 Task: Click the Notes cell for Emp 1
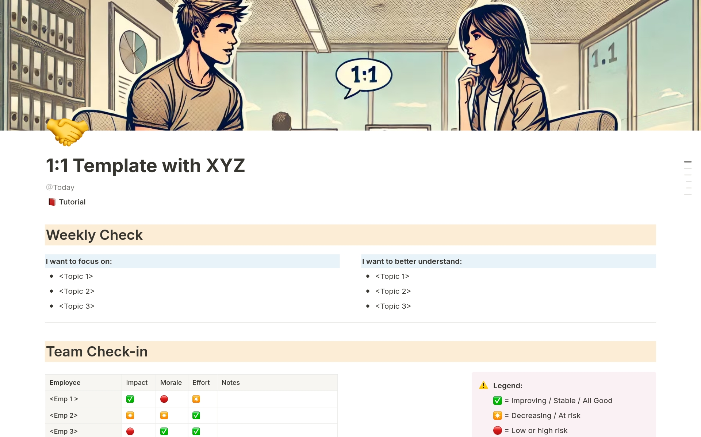click(277, 399)
